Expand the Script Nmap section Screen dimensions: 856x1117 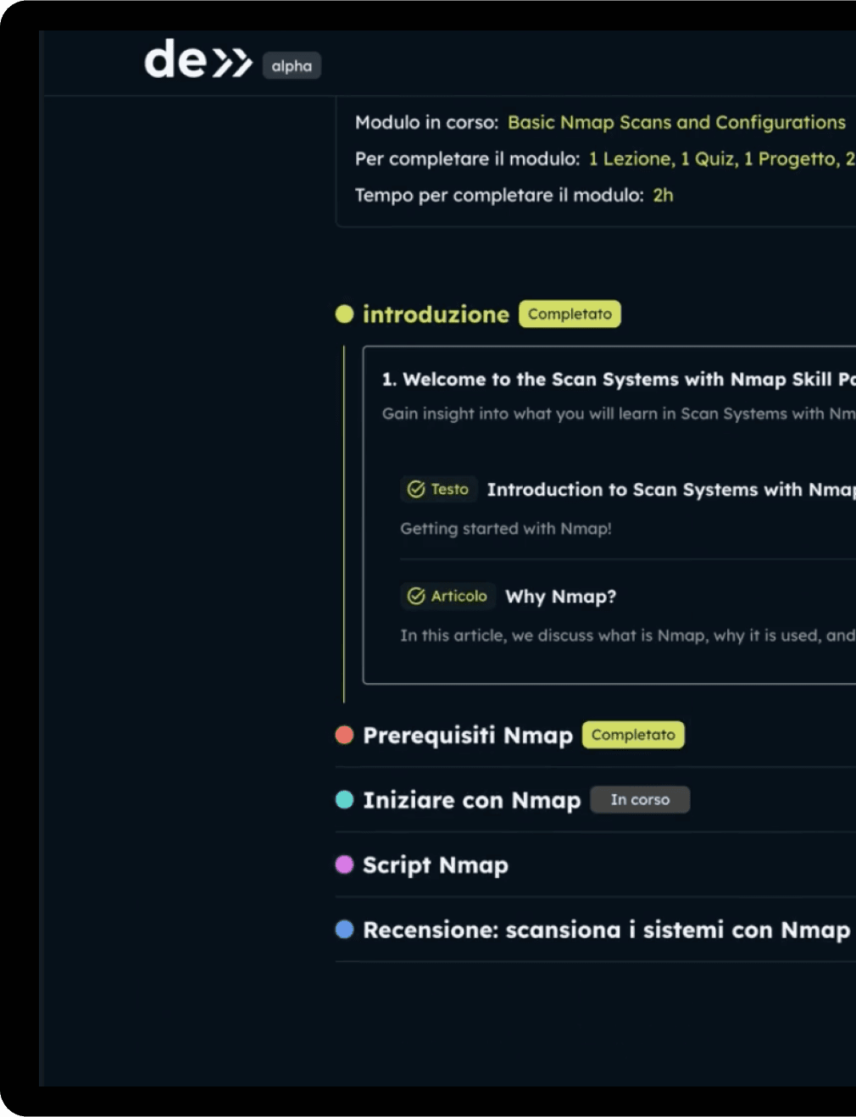tap(435, 864)
